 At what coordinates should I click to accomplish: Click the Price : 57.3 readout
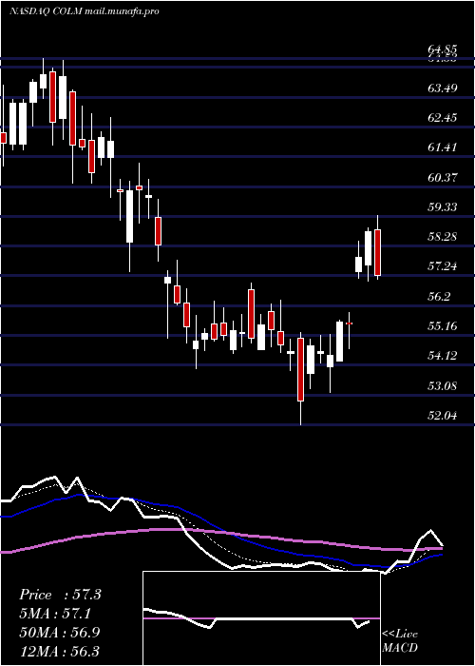click(x=60, y=595)
